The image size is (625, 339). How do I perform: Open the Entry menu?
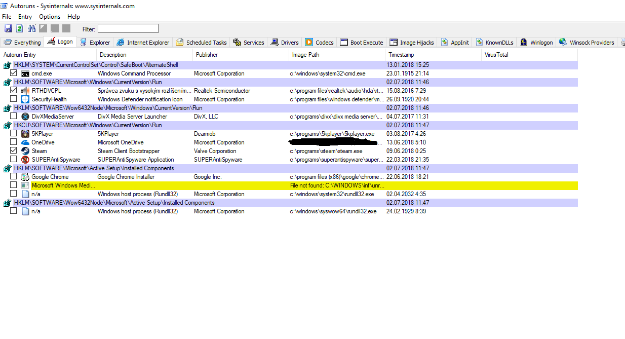point(25,17)
